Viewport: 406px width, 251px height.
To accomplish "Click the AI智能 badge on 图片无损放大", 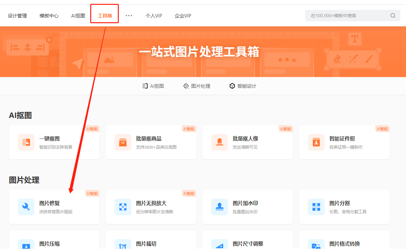I will pos(189,193).
